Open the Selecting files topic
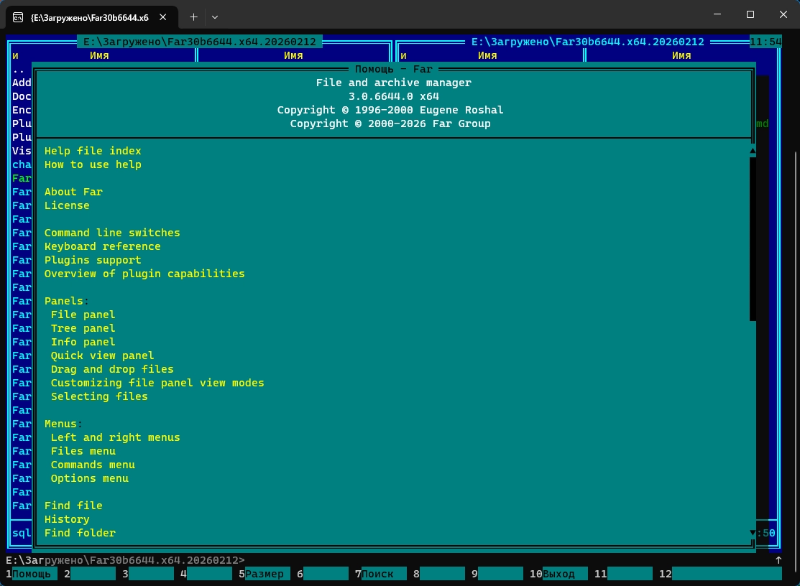The height and width of the screenshot is (586, 800). click(99, 396)
